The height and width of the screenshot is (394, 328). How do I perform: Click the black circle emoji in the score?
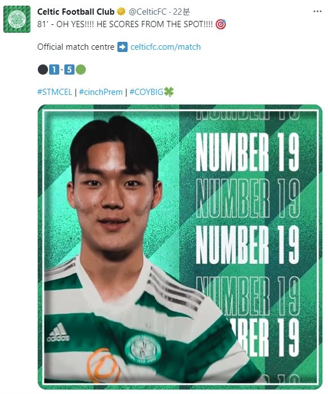tap(43, 70)
